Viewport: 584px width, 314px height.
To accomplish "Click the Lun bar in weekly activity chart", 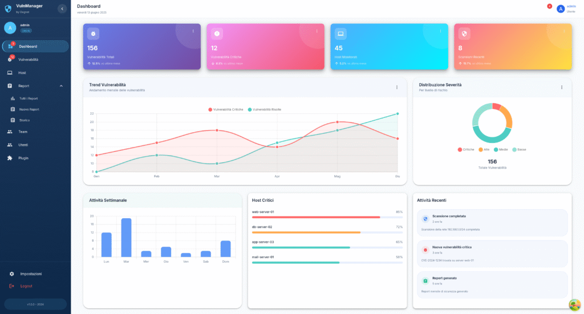I will [107, 245].
